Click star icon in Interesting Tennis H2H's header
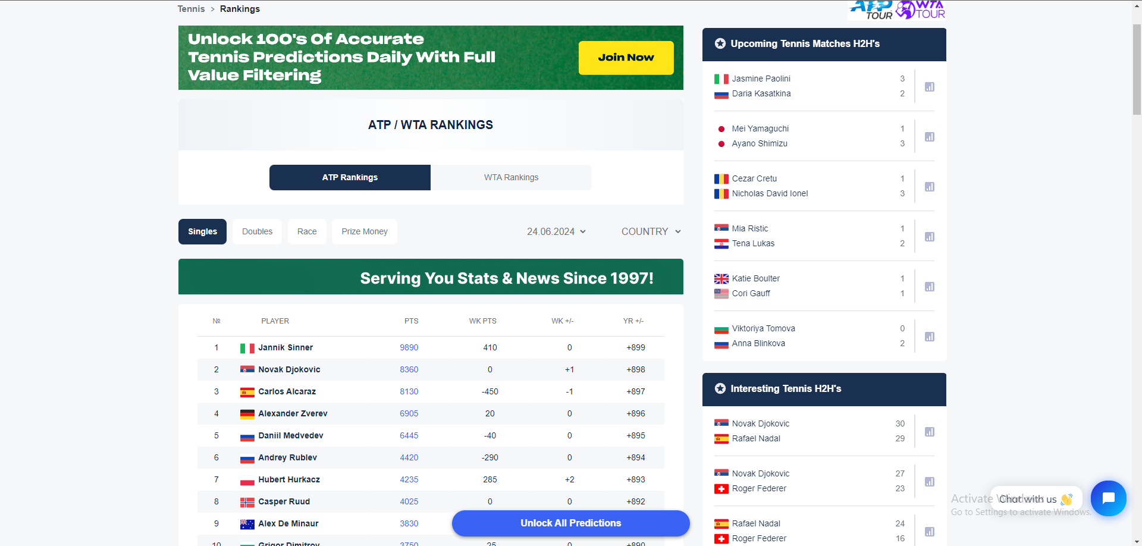Screen dimensions: 1142x546 pos(720,388)
